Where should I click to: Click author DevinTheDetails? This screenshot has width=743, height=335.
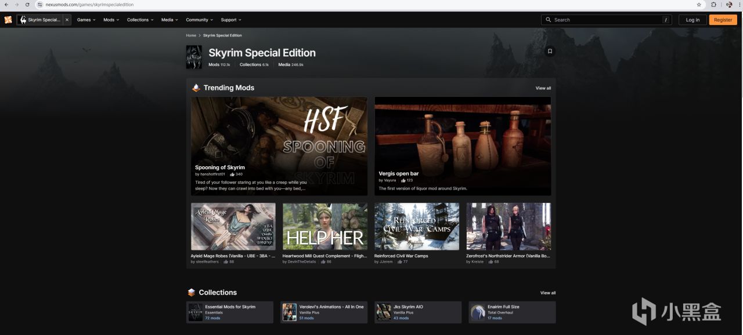point(302,262)
